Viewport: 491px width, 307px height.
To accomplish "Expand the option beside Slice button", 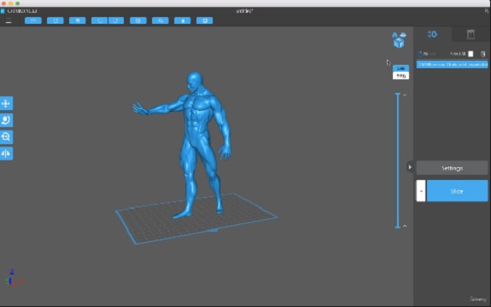I will 421,191.
